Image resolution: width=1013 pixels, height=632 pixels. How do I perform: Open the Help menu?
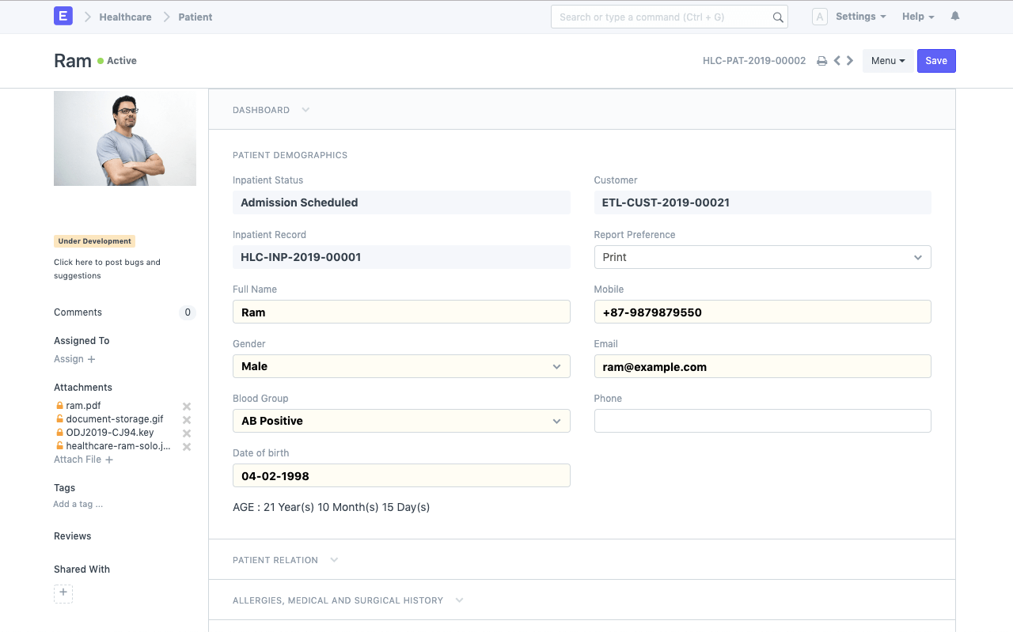coord(918,17)
